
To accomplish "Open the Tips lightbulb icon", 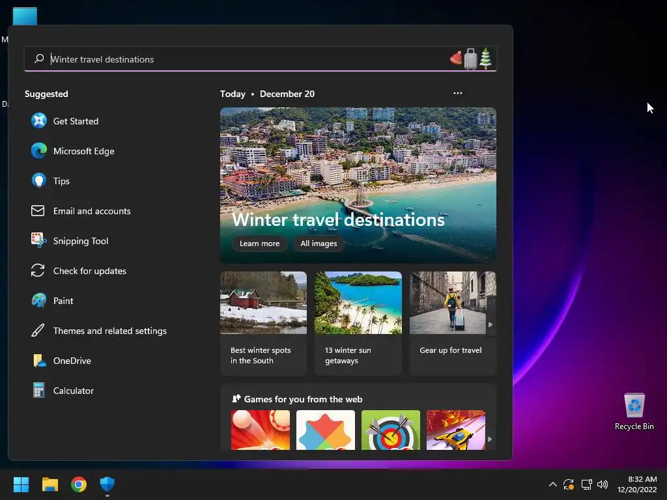I will coord(38,181).
